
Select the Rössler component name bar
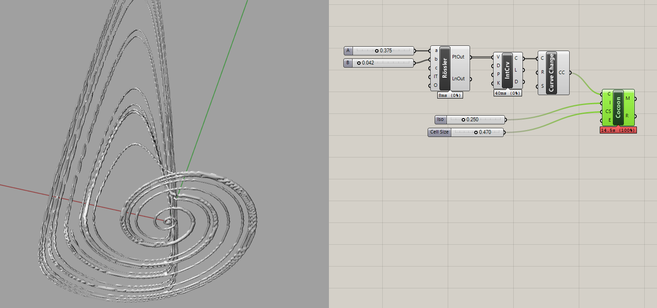click(445, 68)
